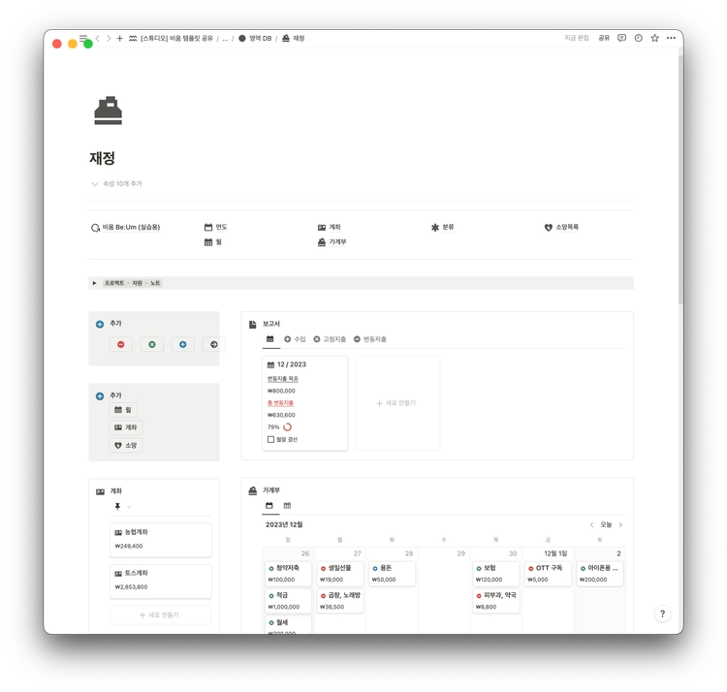Click 오늘 button in calendar header

pos(606,524)
